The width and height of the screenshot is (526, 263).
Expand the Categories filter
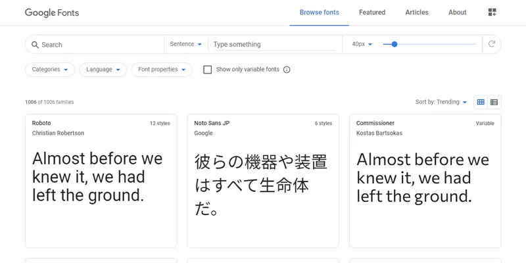pyautogui.click(x=50, y=70)
